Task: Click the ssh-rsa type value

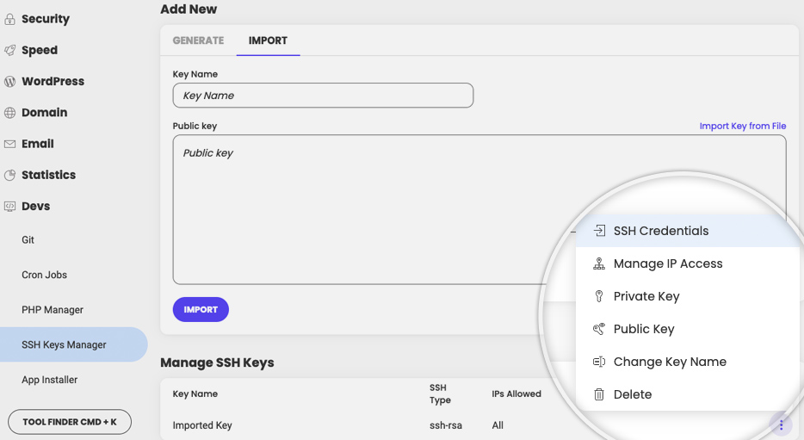Action: point(446,425)
